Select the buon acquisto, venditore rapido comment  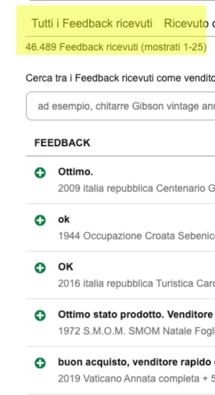(137, 362)
